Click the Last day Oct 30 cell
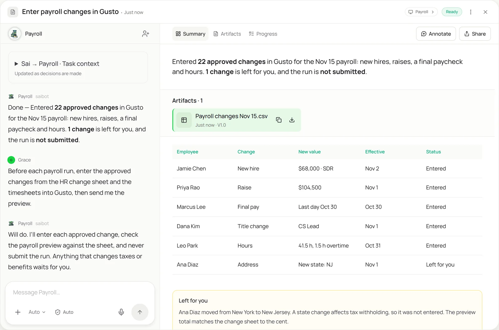This screenshot has height=330, width=499. pyautogui.click(x=317, y=207)
